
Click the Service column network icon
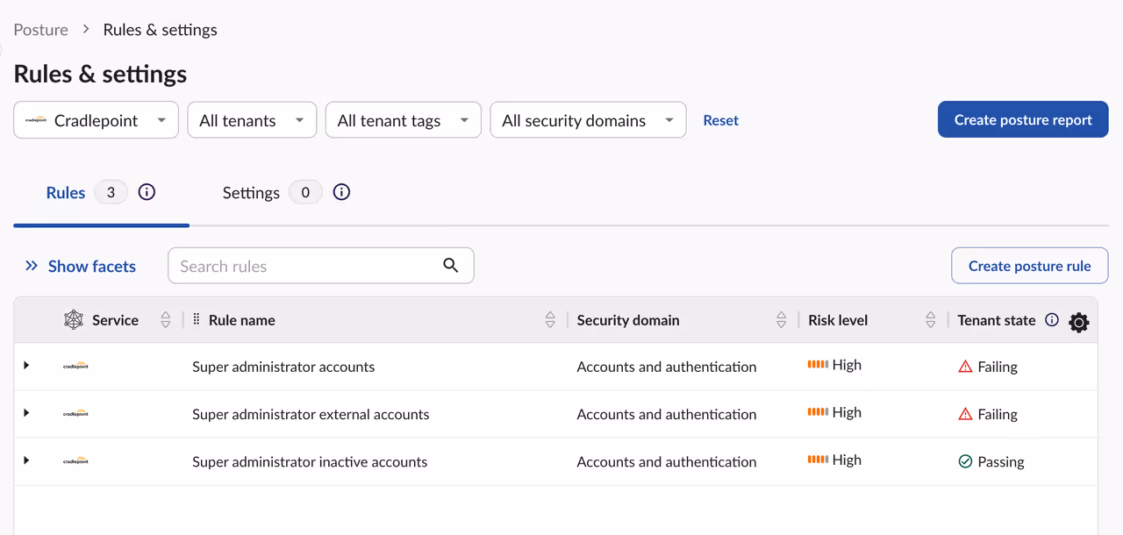click(x=74, y=320)
